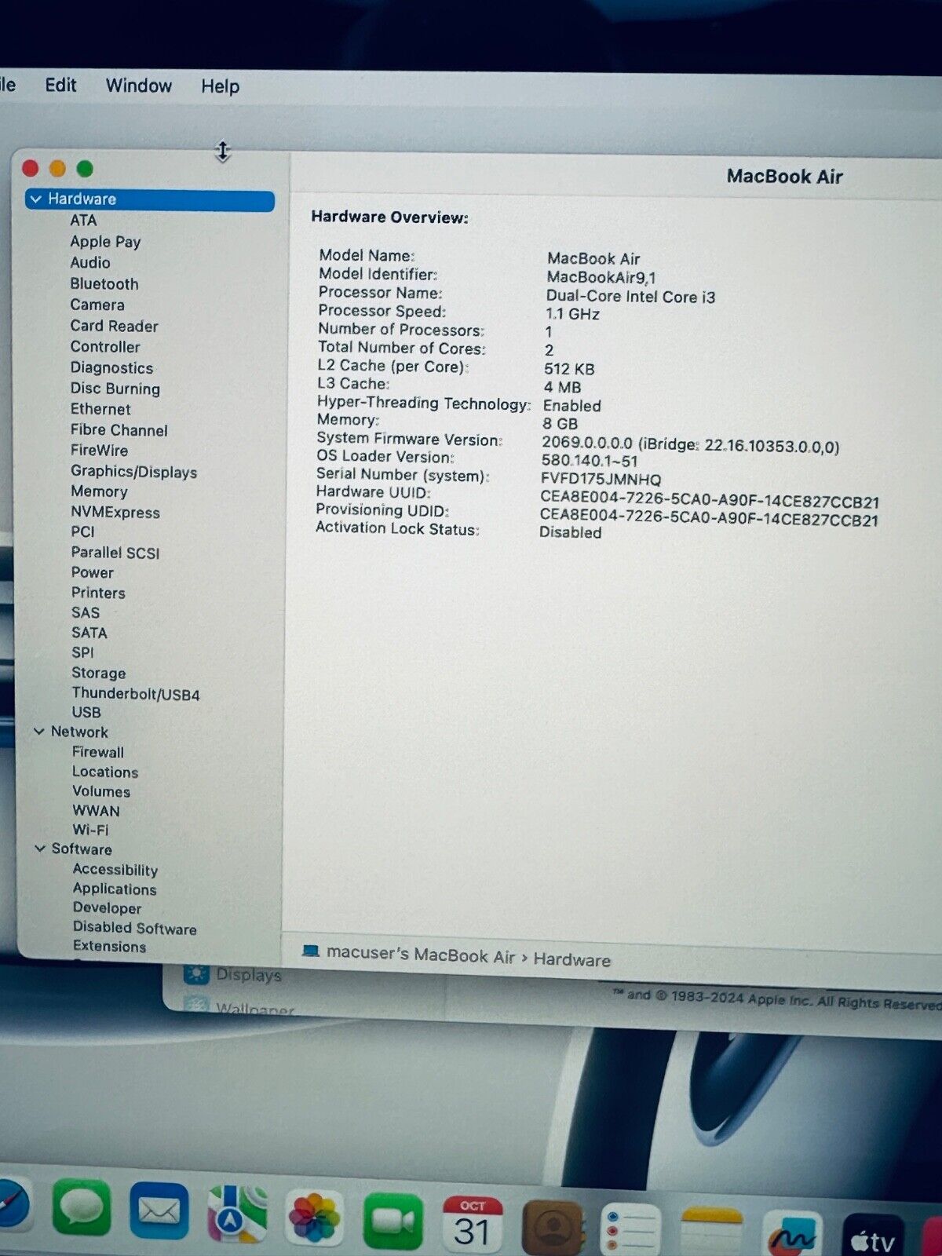Select Bluetooth under Hardware

[x=104, y=284]
